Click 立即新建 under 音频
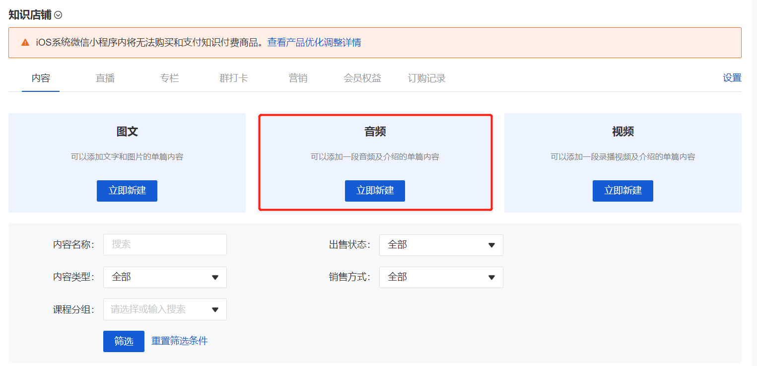The width and height of the screenshot is (757, 366). [375, 191]
